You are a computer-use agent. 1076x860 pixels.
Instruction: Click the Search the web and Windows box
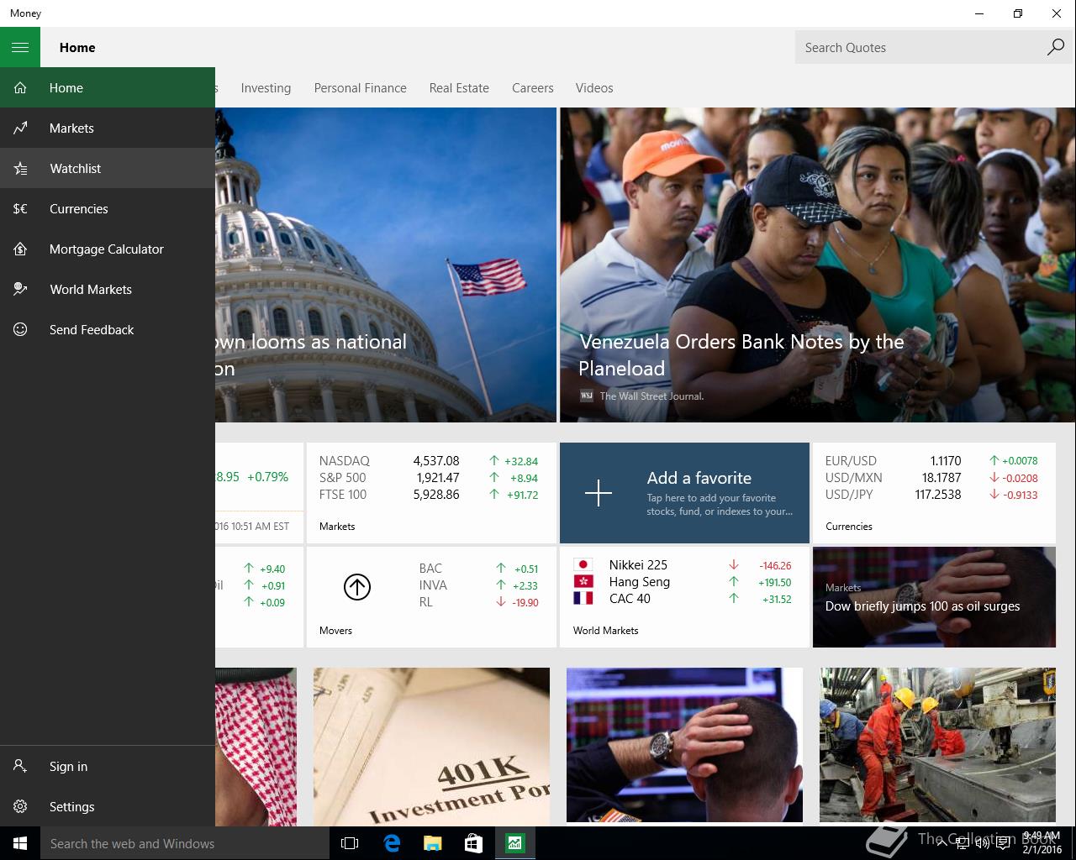tap(185, 843)
